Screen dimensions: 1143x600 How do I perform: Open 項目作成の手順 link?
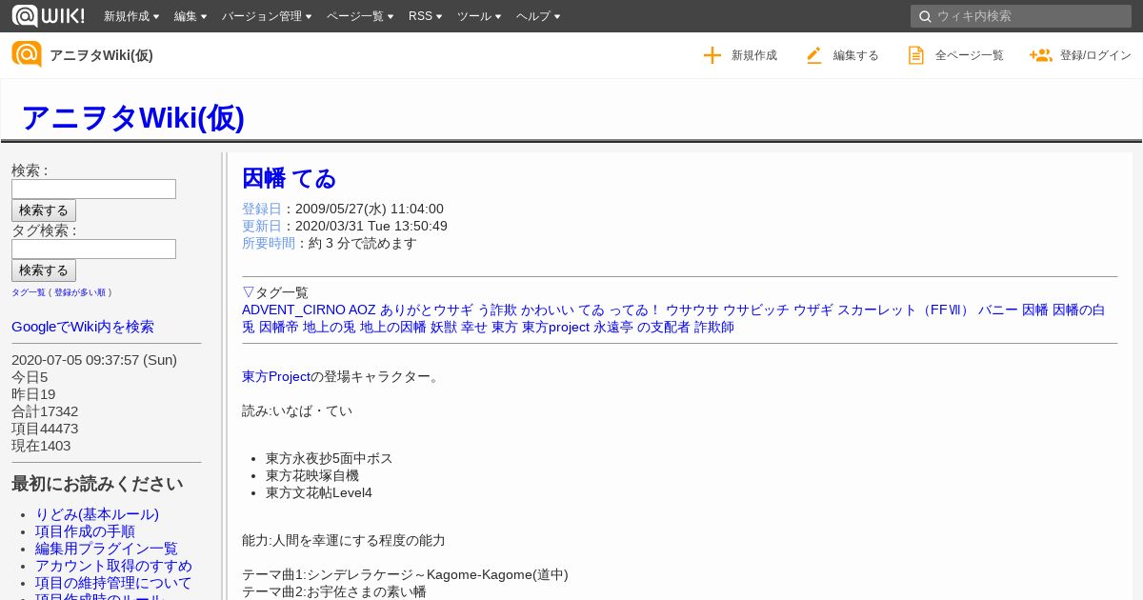point(85,531)
